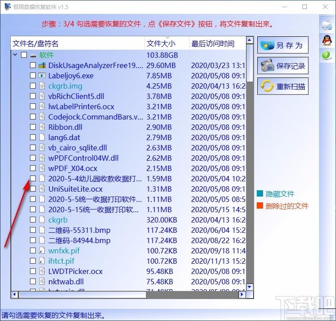Click the lang6.dat file icon

(42, 137)
